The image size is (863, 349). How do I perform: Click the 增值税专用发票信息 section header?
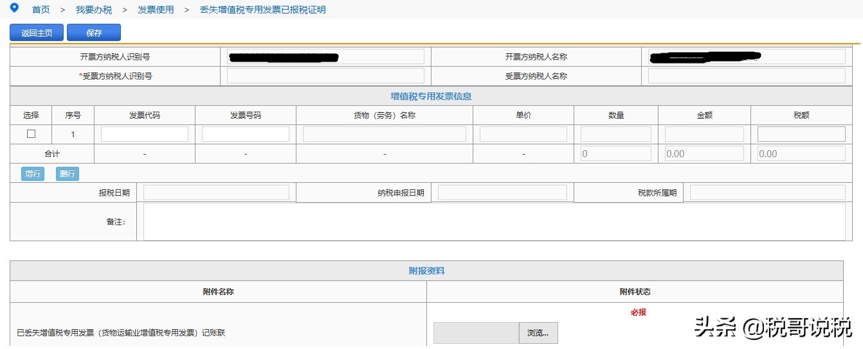(x=431, y=96)
